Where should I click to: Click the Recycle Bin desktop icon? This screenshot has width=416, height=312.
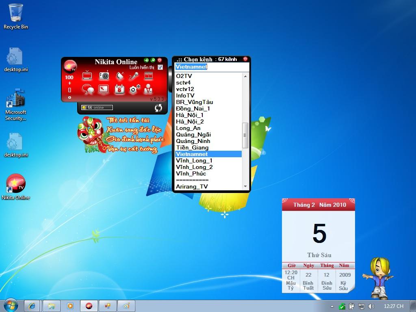click(16, 16)
